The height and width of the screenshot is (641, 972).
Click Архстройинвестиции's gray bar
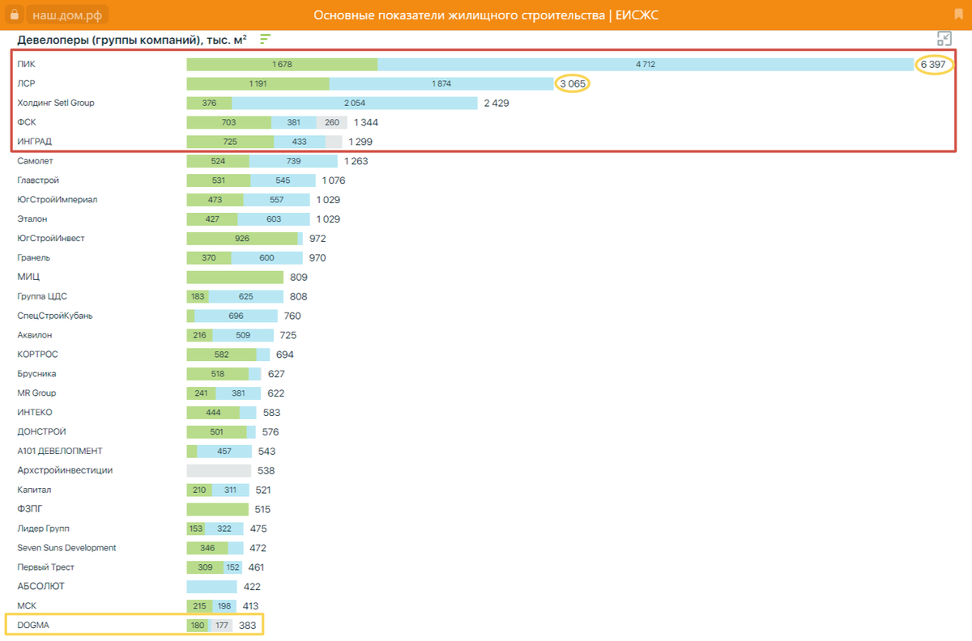[x=219, y=470]
